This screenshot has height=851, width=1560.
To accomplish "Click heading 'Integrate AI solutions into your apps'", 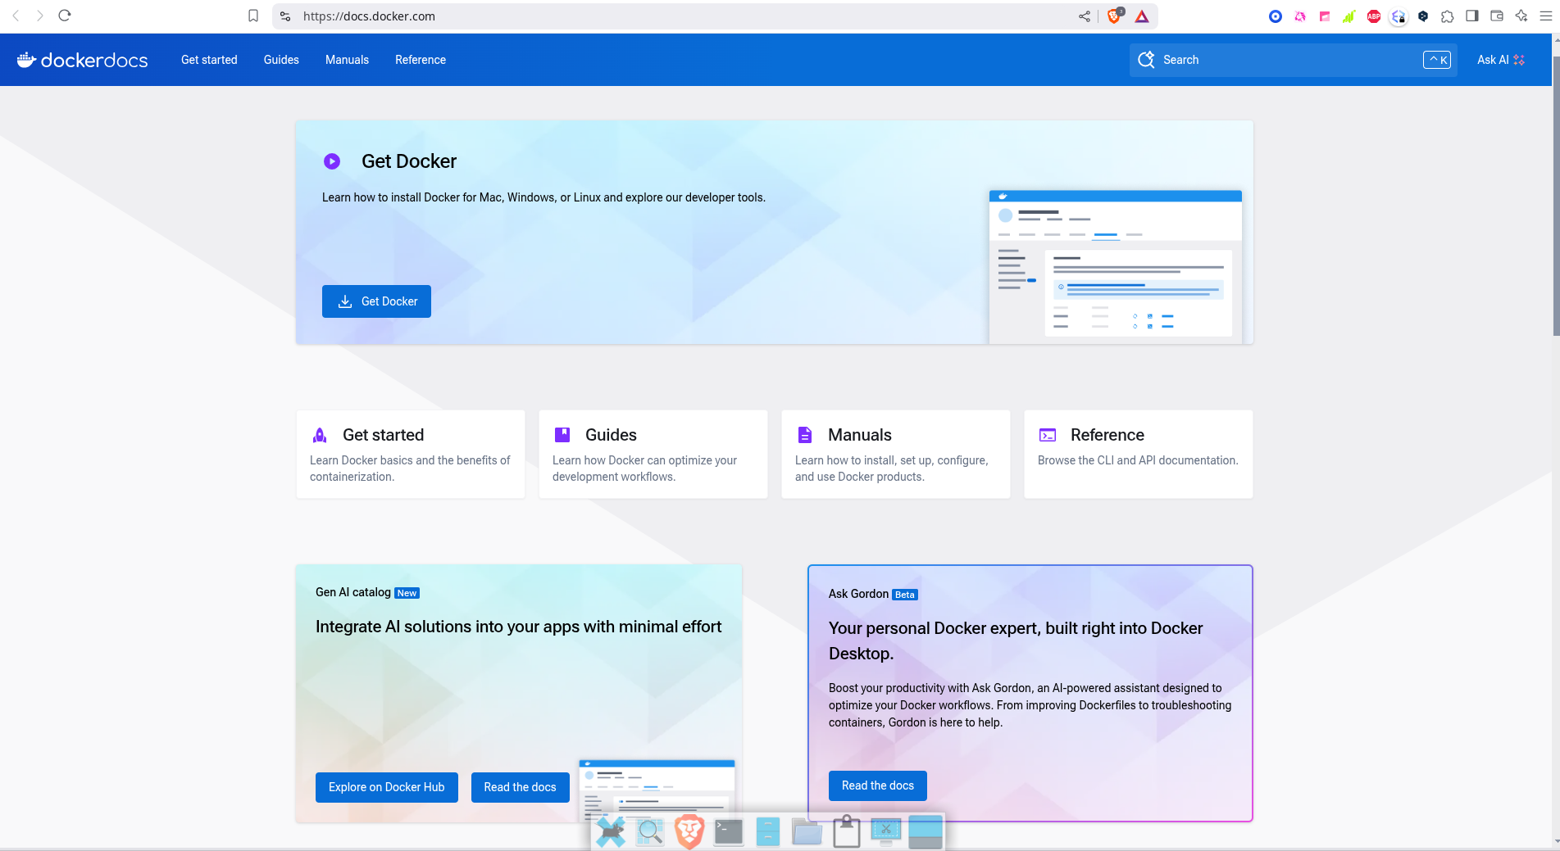I will 518,627.
